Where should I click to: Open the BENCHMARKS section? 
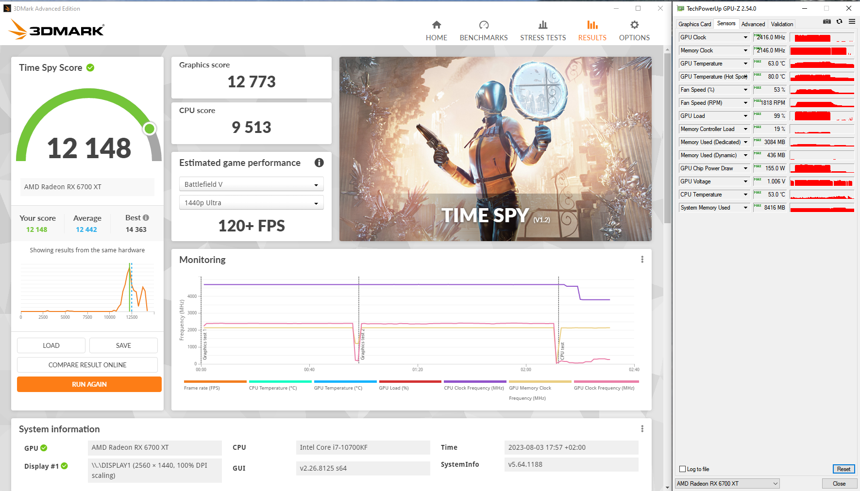tap(484, 31)
